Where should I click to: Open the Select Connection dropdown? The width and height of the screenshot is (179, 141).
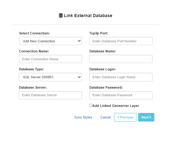tap(50, 41)
